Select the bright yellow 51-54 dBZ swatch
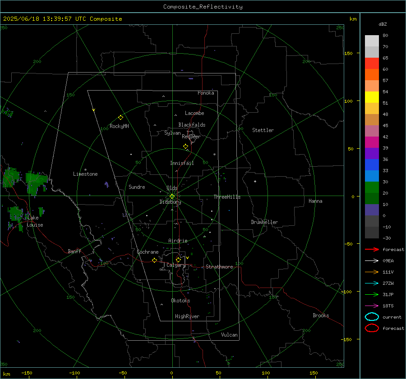The width and height of the screenshot is (406, 379). (372, 97)
